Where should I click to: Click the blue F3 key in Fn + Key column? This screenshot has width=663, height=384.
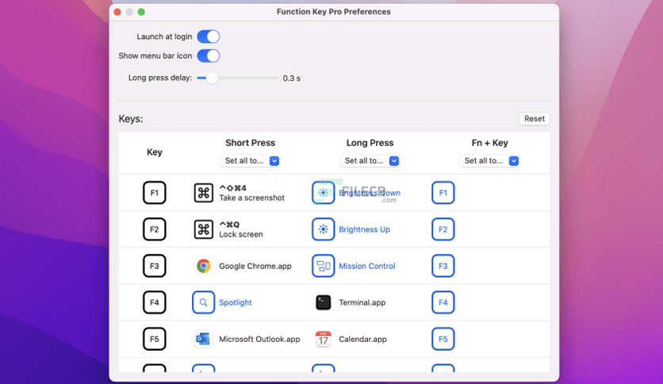pos(443,266)
